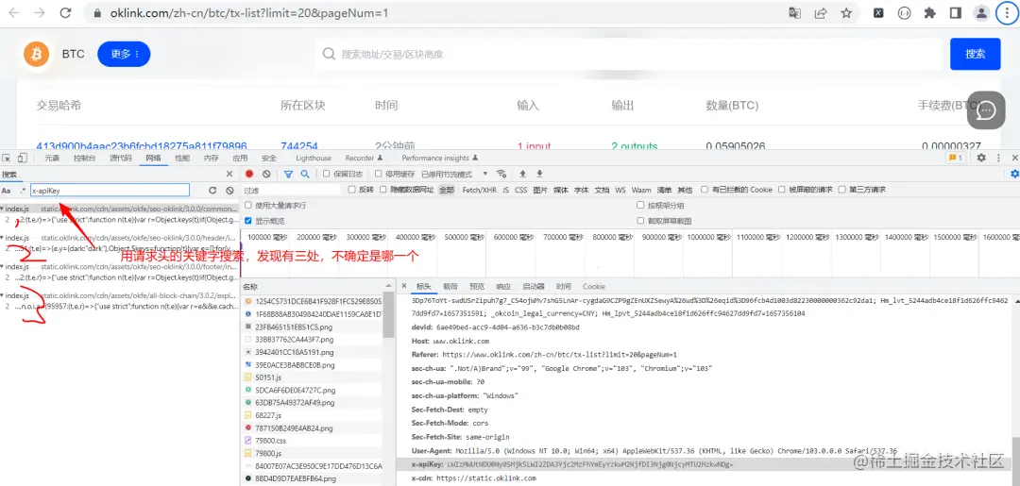The height and width of the screenshot is (486, 1020).
Task: Open the 已停用节流模式 throttling dropdown
Action: click(x=454, y=175)
